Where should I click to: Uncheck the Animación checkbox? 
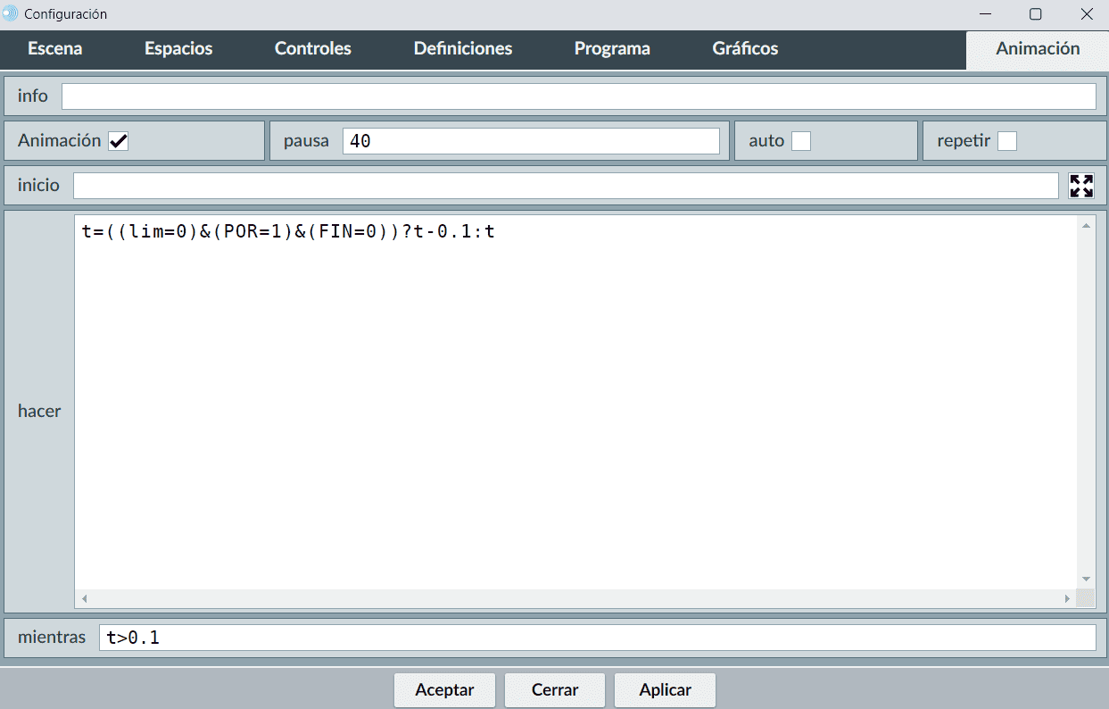pos(118,141)
